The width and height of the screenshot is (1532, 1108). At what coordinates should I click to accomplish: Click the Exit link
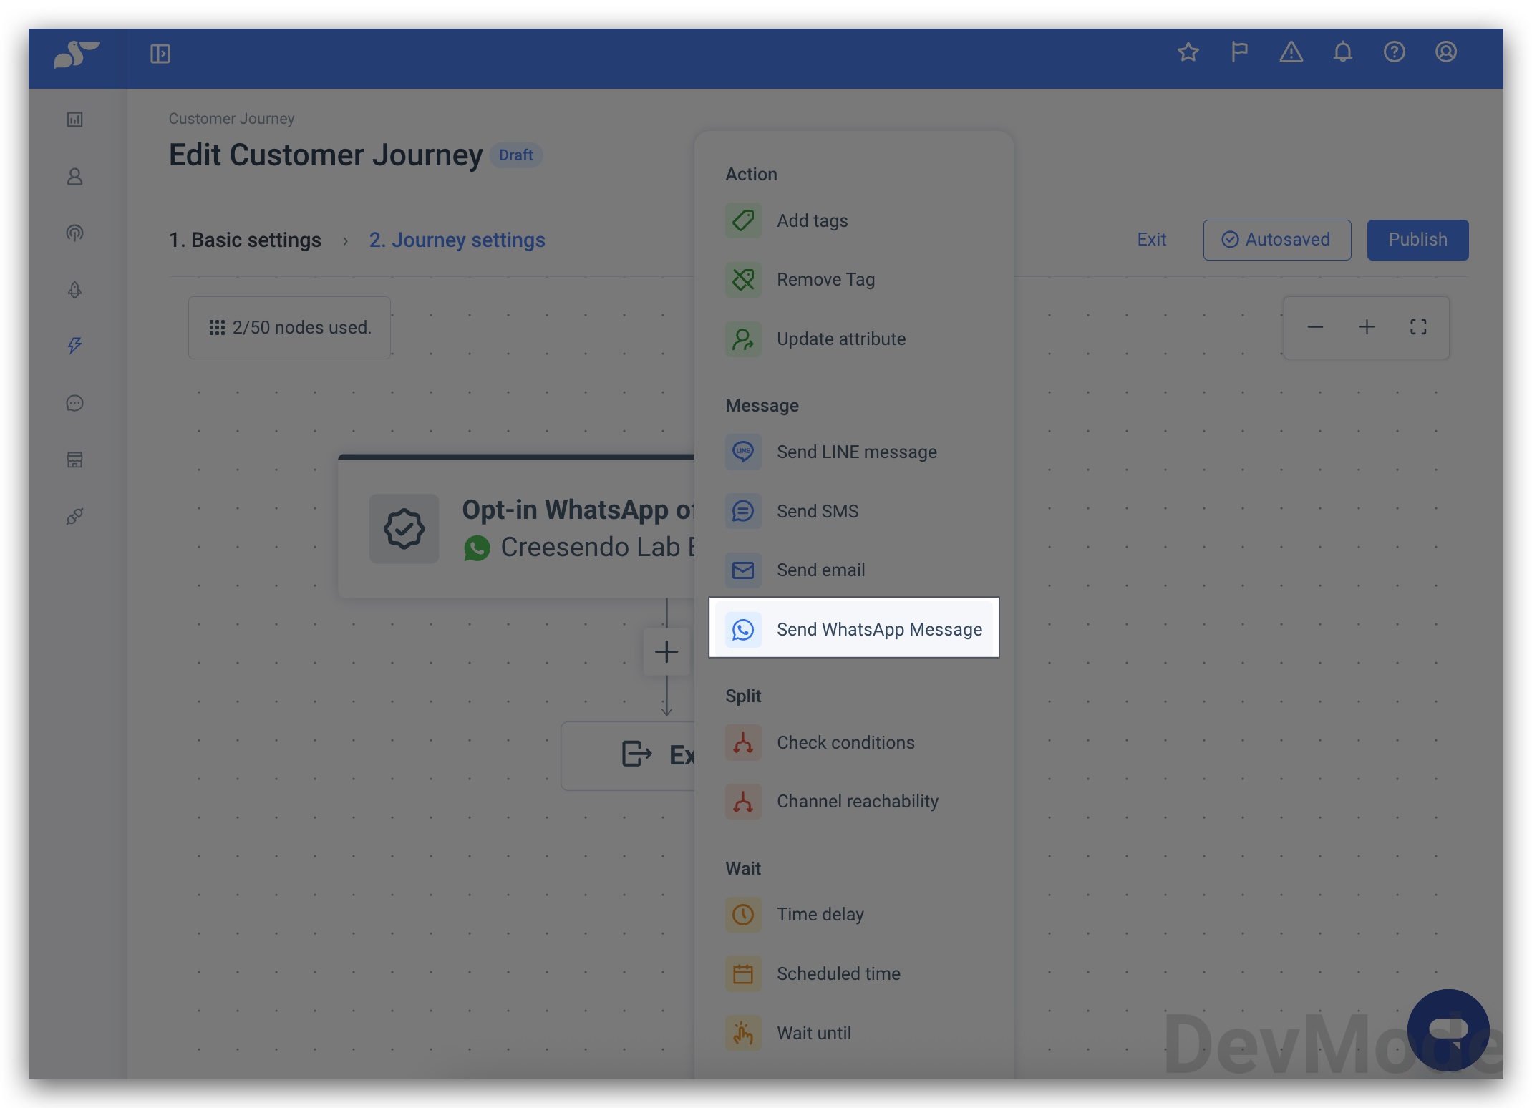pyautogui.click(x=1151, y=239)
